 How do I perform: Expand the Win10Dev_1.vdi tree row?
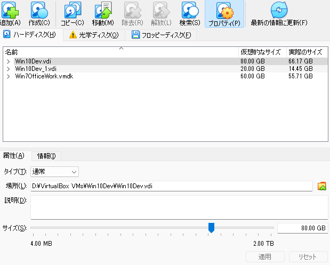click(x=9, y=69)
